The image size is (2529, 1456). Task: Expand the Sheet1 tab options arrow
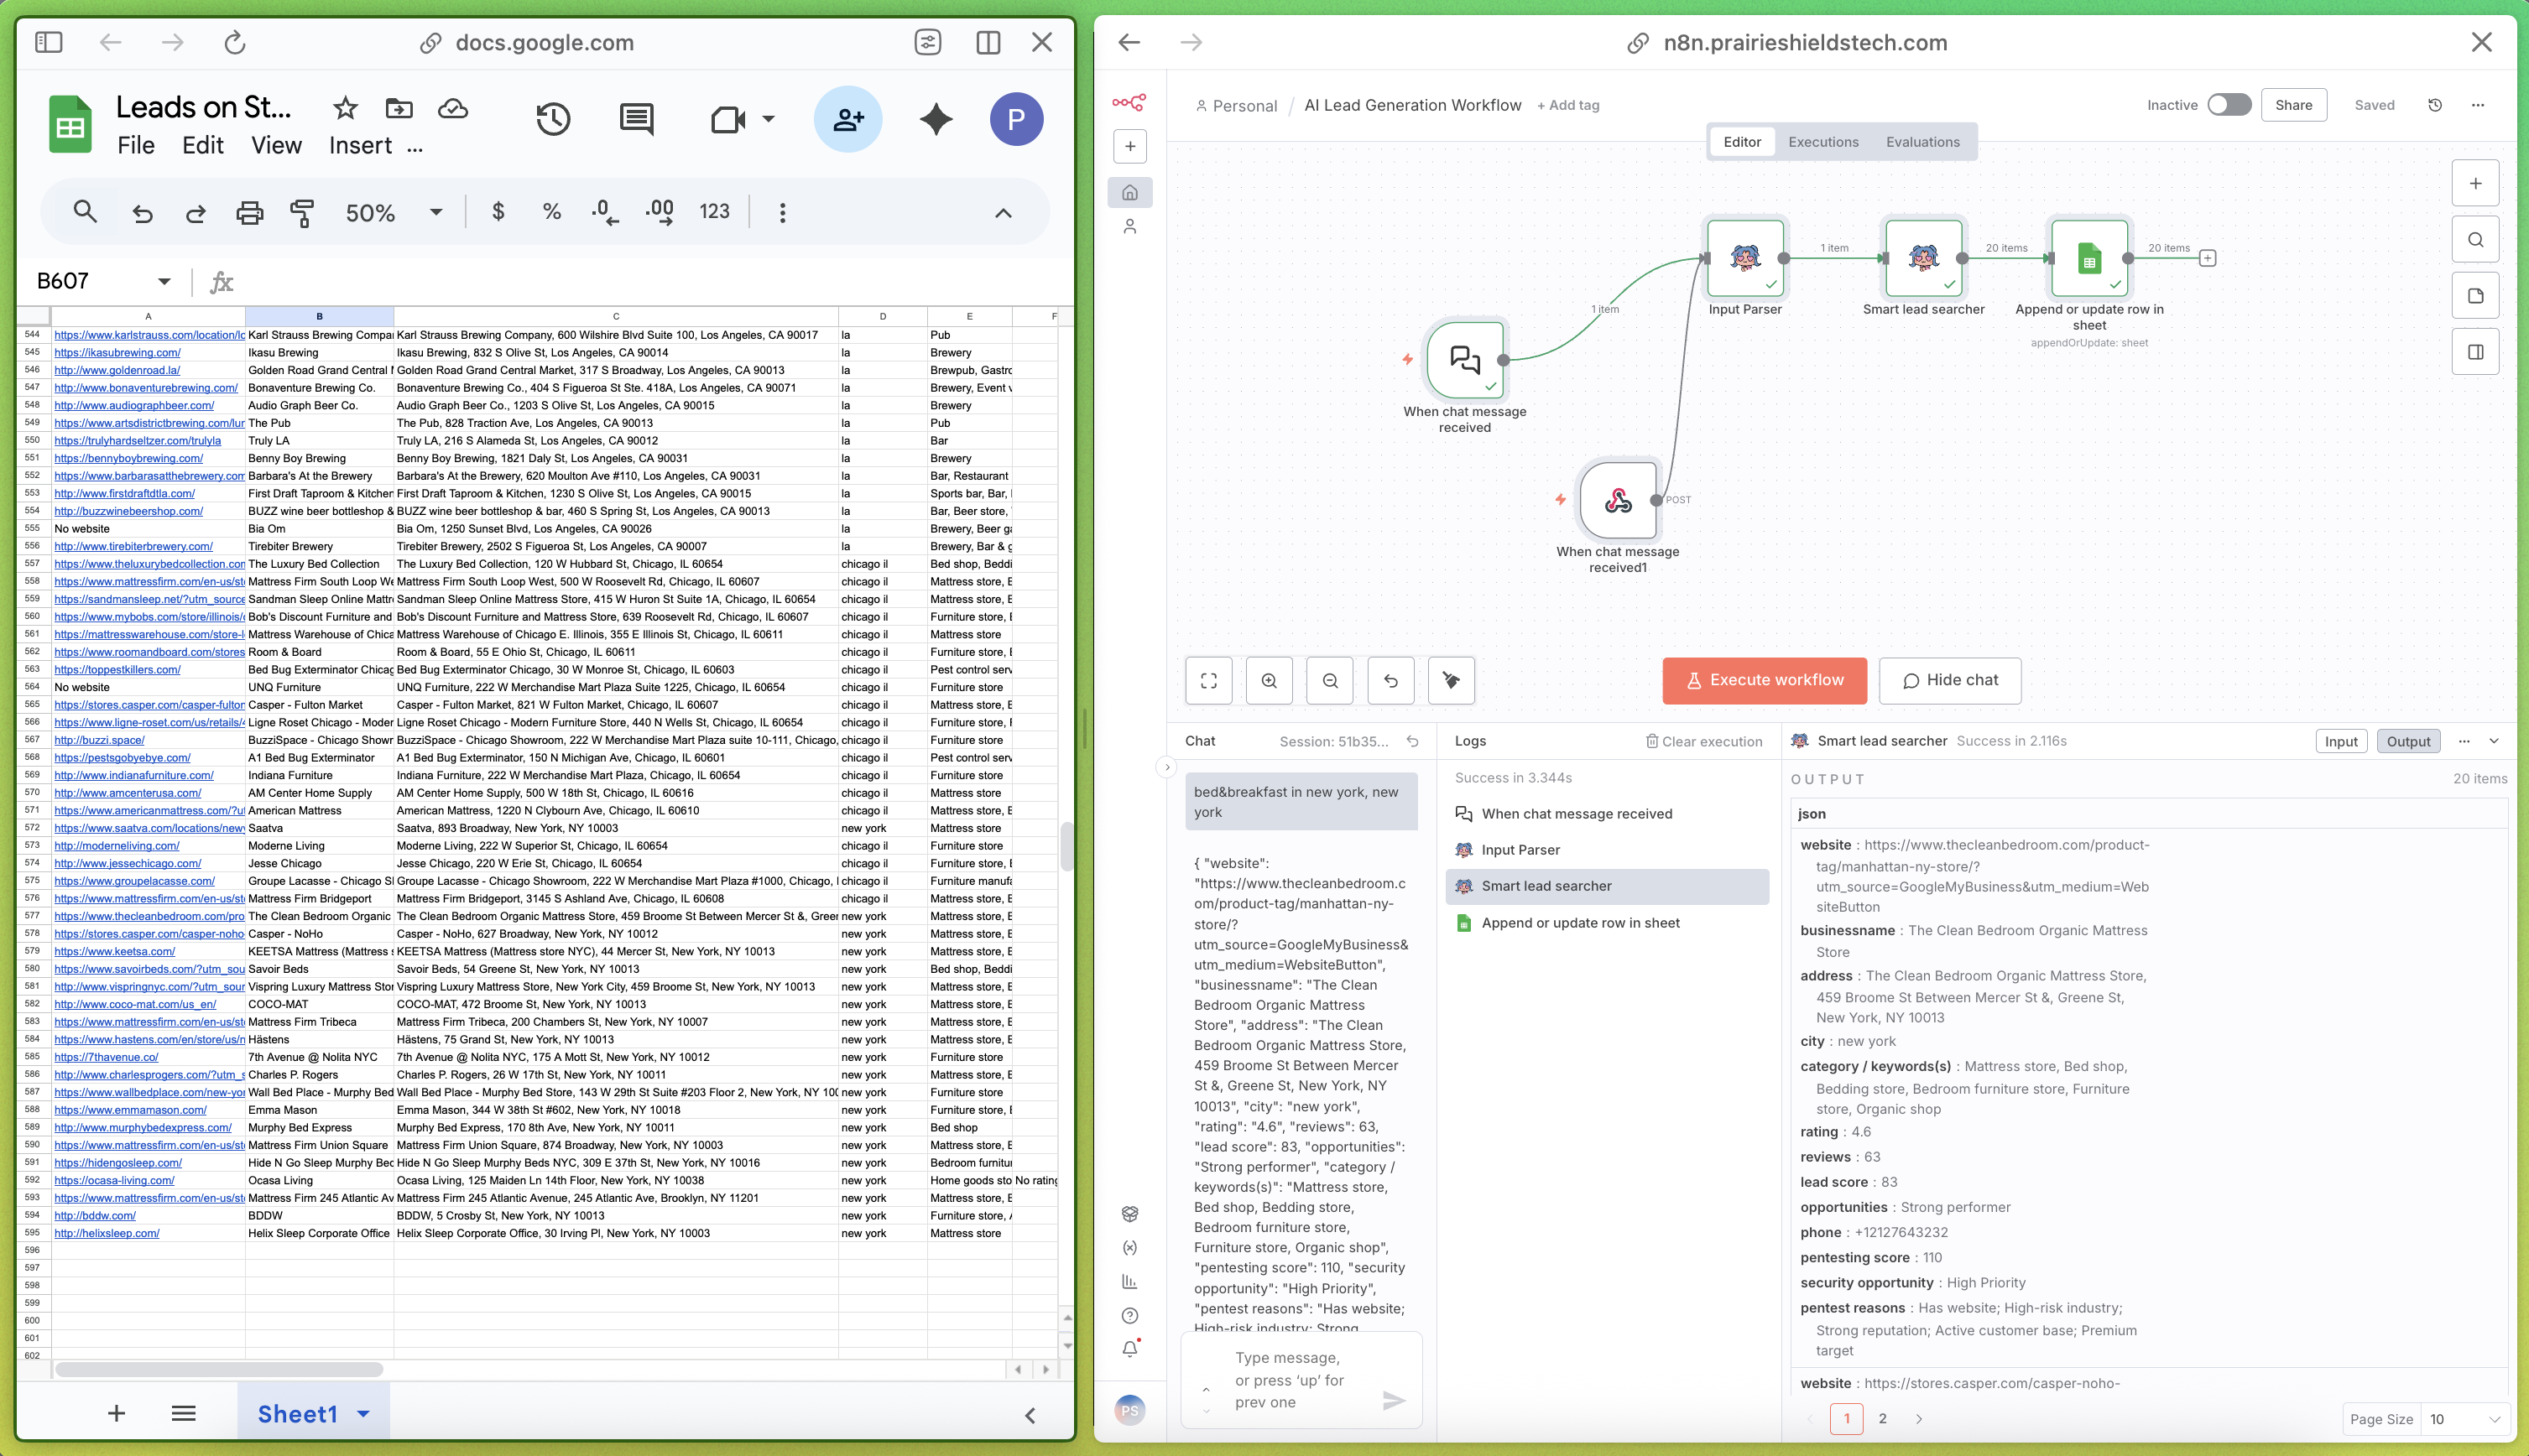coord(363,1414)
